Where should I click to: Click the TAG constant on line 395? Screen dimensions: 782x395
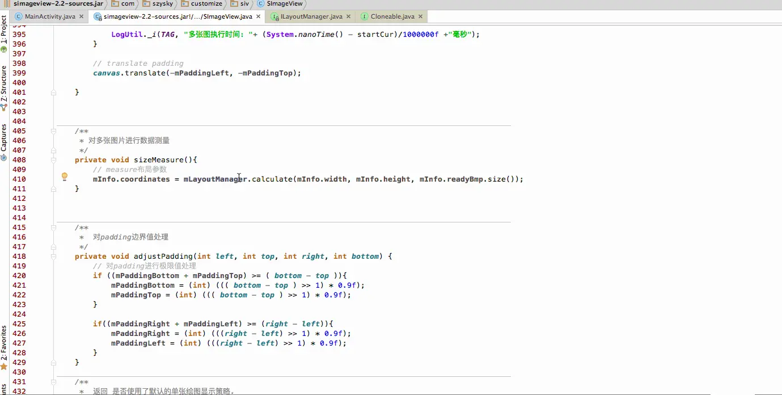tap(168, 35)
